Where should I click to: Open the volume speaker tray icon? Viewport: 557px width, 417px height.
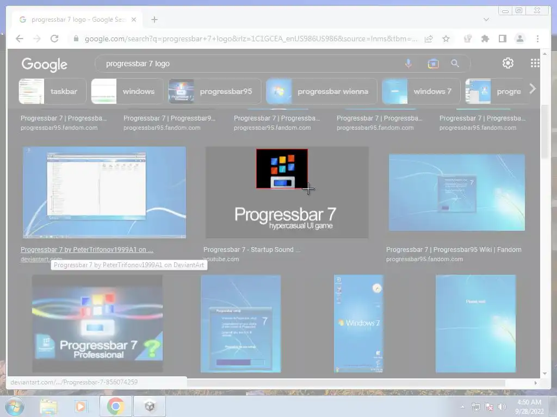pyautogui.click(x=502, y=407)
